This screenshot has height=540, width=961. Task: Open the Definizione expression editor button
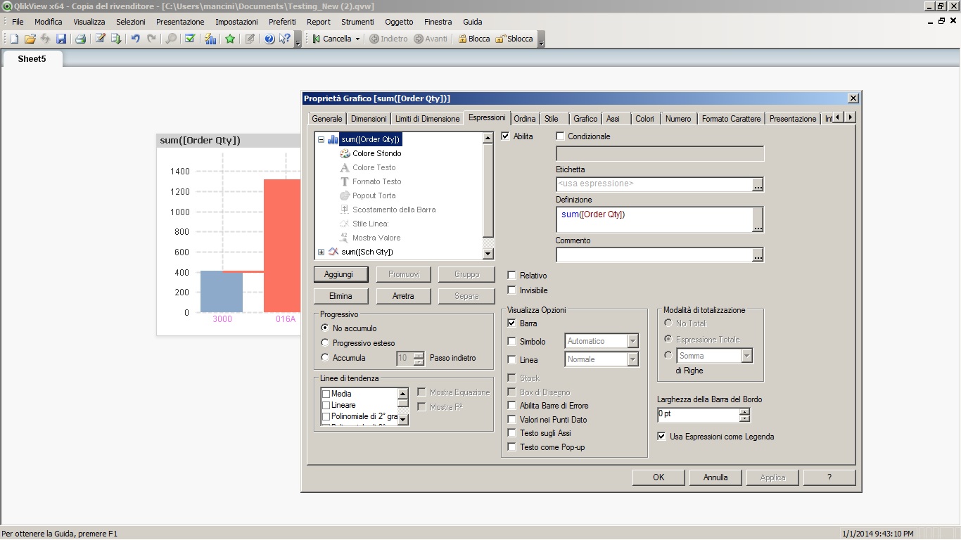[758, 219]
